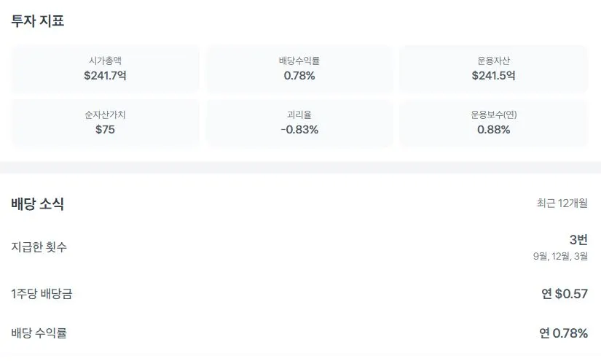601x361 pixels.
Task: Click the 최근 12개월 period label
Action: coord(562,203)
